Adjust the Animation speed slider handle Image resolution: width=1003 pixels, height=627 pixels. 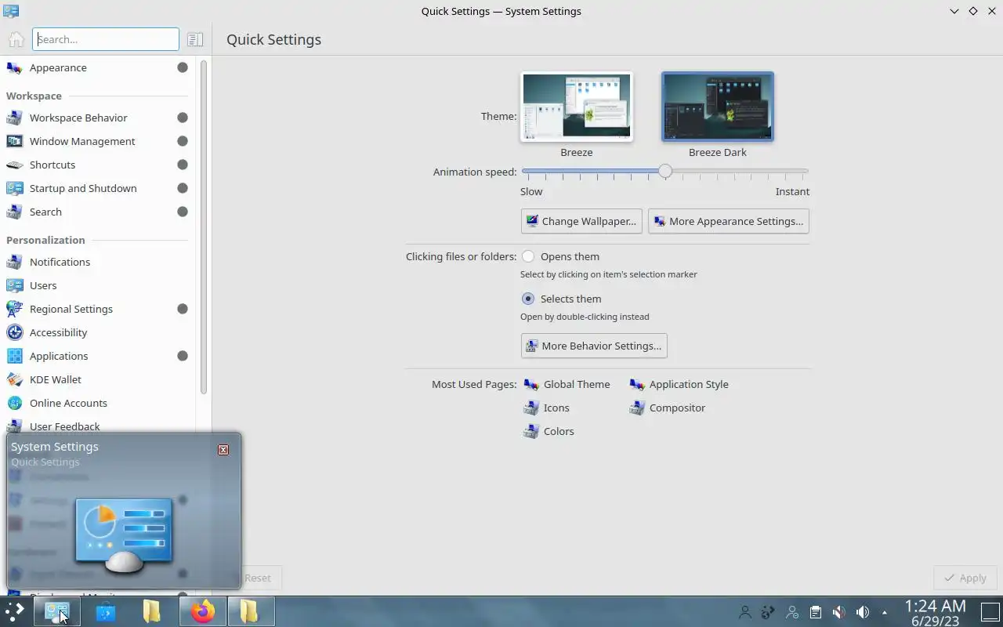point(665,171)
